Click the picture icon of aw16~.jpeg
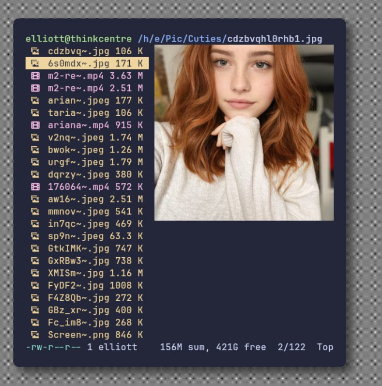This screenshot has height=386, width=382. click(x=35, y=199)
